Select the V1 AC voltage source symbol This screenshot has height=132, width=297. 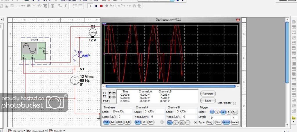click(x=75, y=80)
